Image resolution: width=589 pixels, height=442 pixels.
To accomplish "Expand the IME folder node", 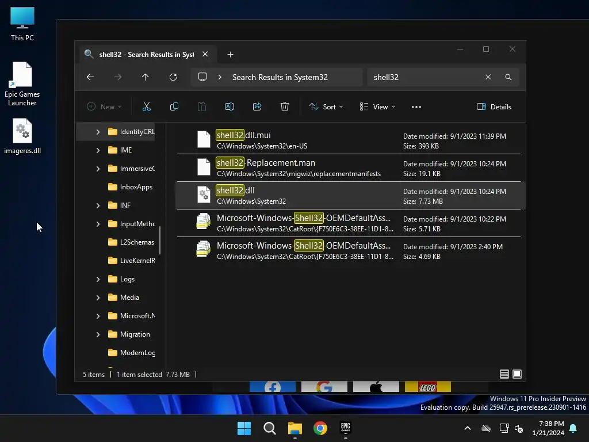I will tap(98, 150).
